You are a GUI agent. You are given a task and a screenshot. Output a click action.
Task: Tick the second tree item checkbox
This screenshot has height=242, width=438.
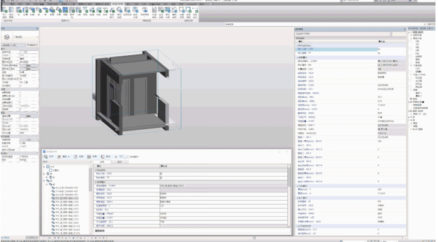pos(50,170)
